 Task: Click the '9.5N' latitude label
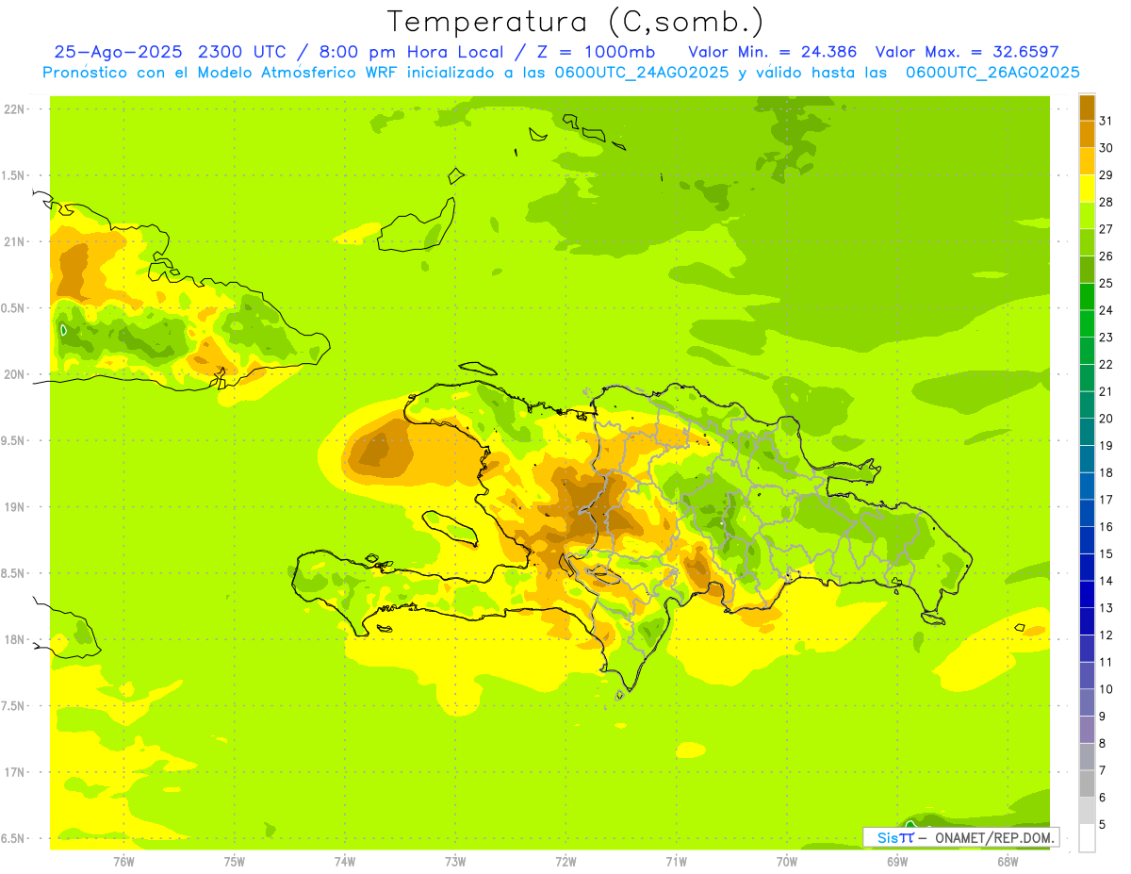(x=14, y=440)
